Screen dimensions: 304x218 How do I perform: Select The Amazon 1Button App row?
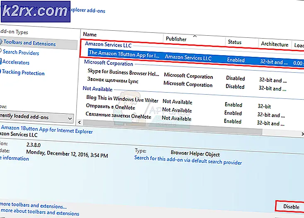click(x=196, y=58)
